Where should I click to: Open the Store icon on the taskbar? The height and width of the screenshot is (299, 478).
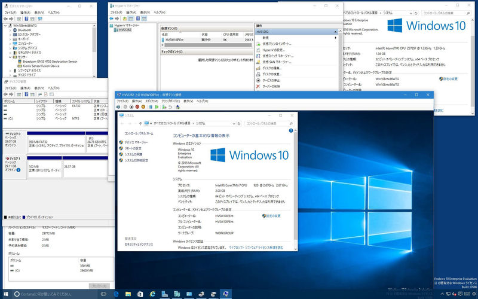tap(140, 294)
